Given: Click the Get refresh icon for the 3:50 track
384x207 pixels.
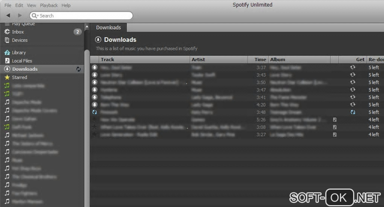Looking at the screenshot, I should click(353, 82).
